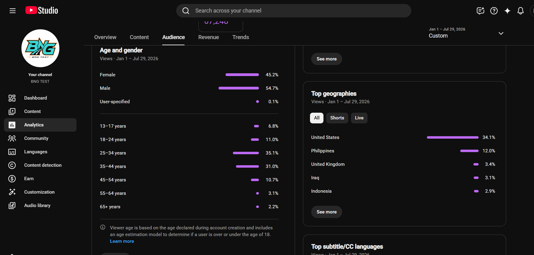Click the Analytics bar chart icon
The height and width of the screenshot is (255, 534).
tap(12, 125)
